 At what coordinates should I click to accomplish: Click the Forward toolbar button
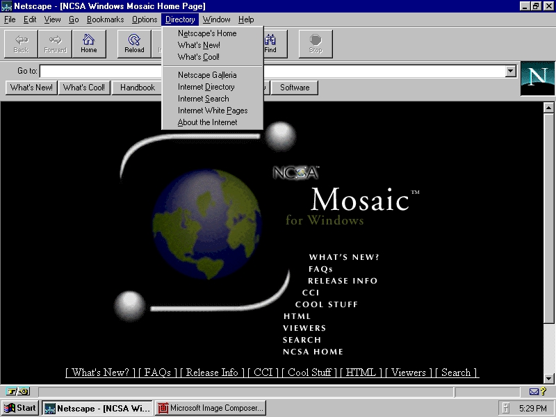coord(55,44)
